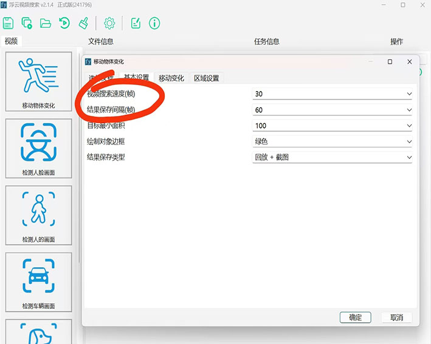Click the edit note icon in the toolbar
This screenshot has height=344, width=431.
click(x=136, y=24)
